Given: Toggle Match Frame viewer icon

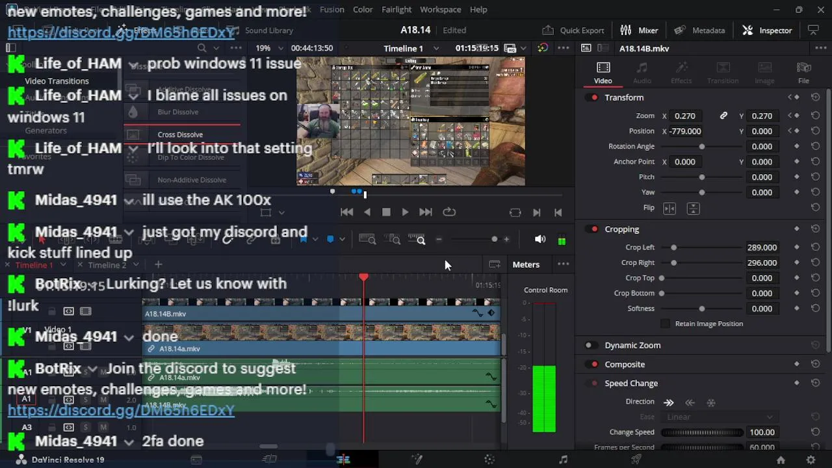Looking at the screenshot, I should pos(515,213).
